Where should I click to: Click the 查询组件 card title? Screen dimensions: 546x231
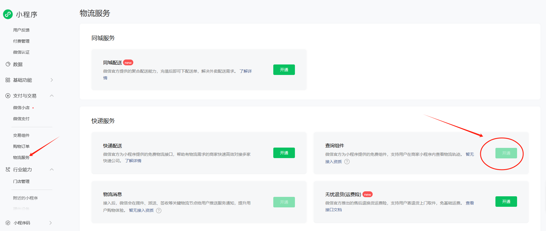coord(335,146)
